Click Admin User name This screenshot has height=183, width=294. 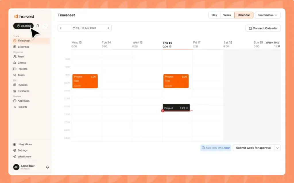point(28,166)
